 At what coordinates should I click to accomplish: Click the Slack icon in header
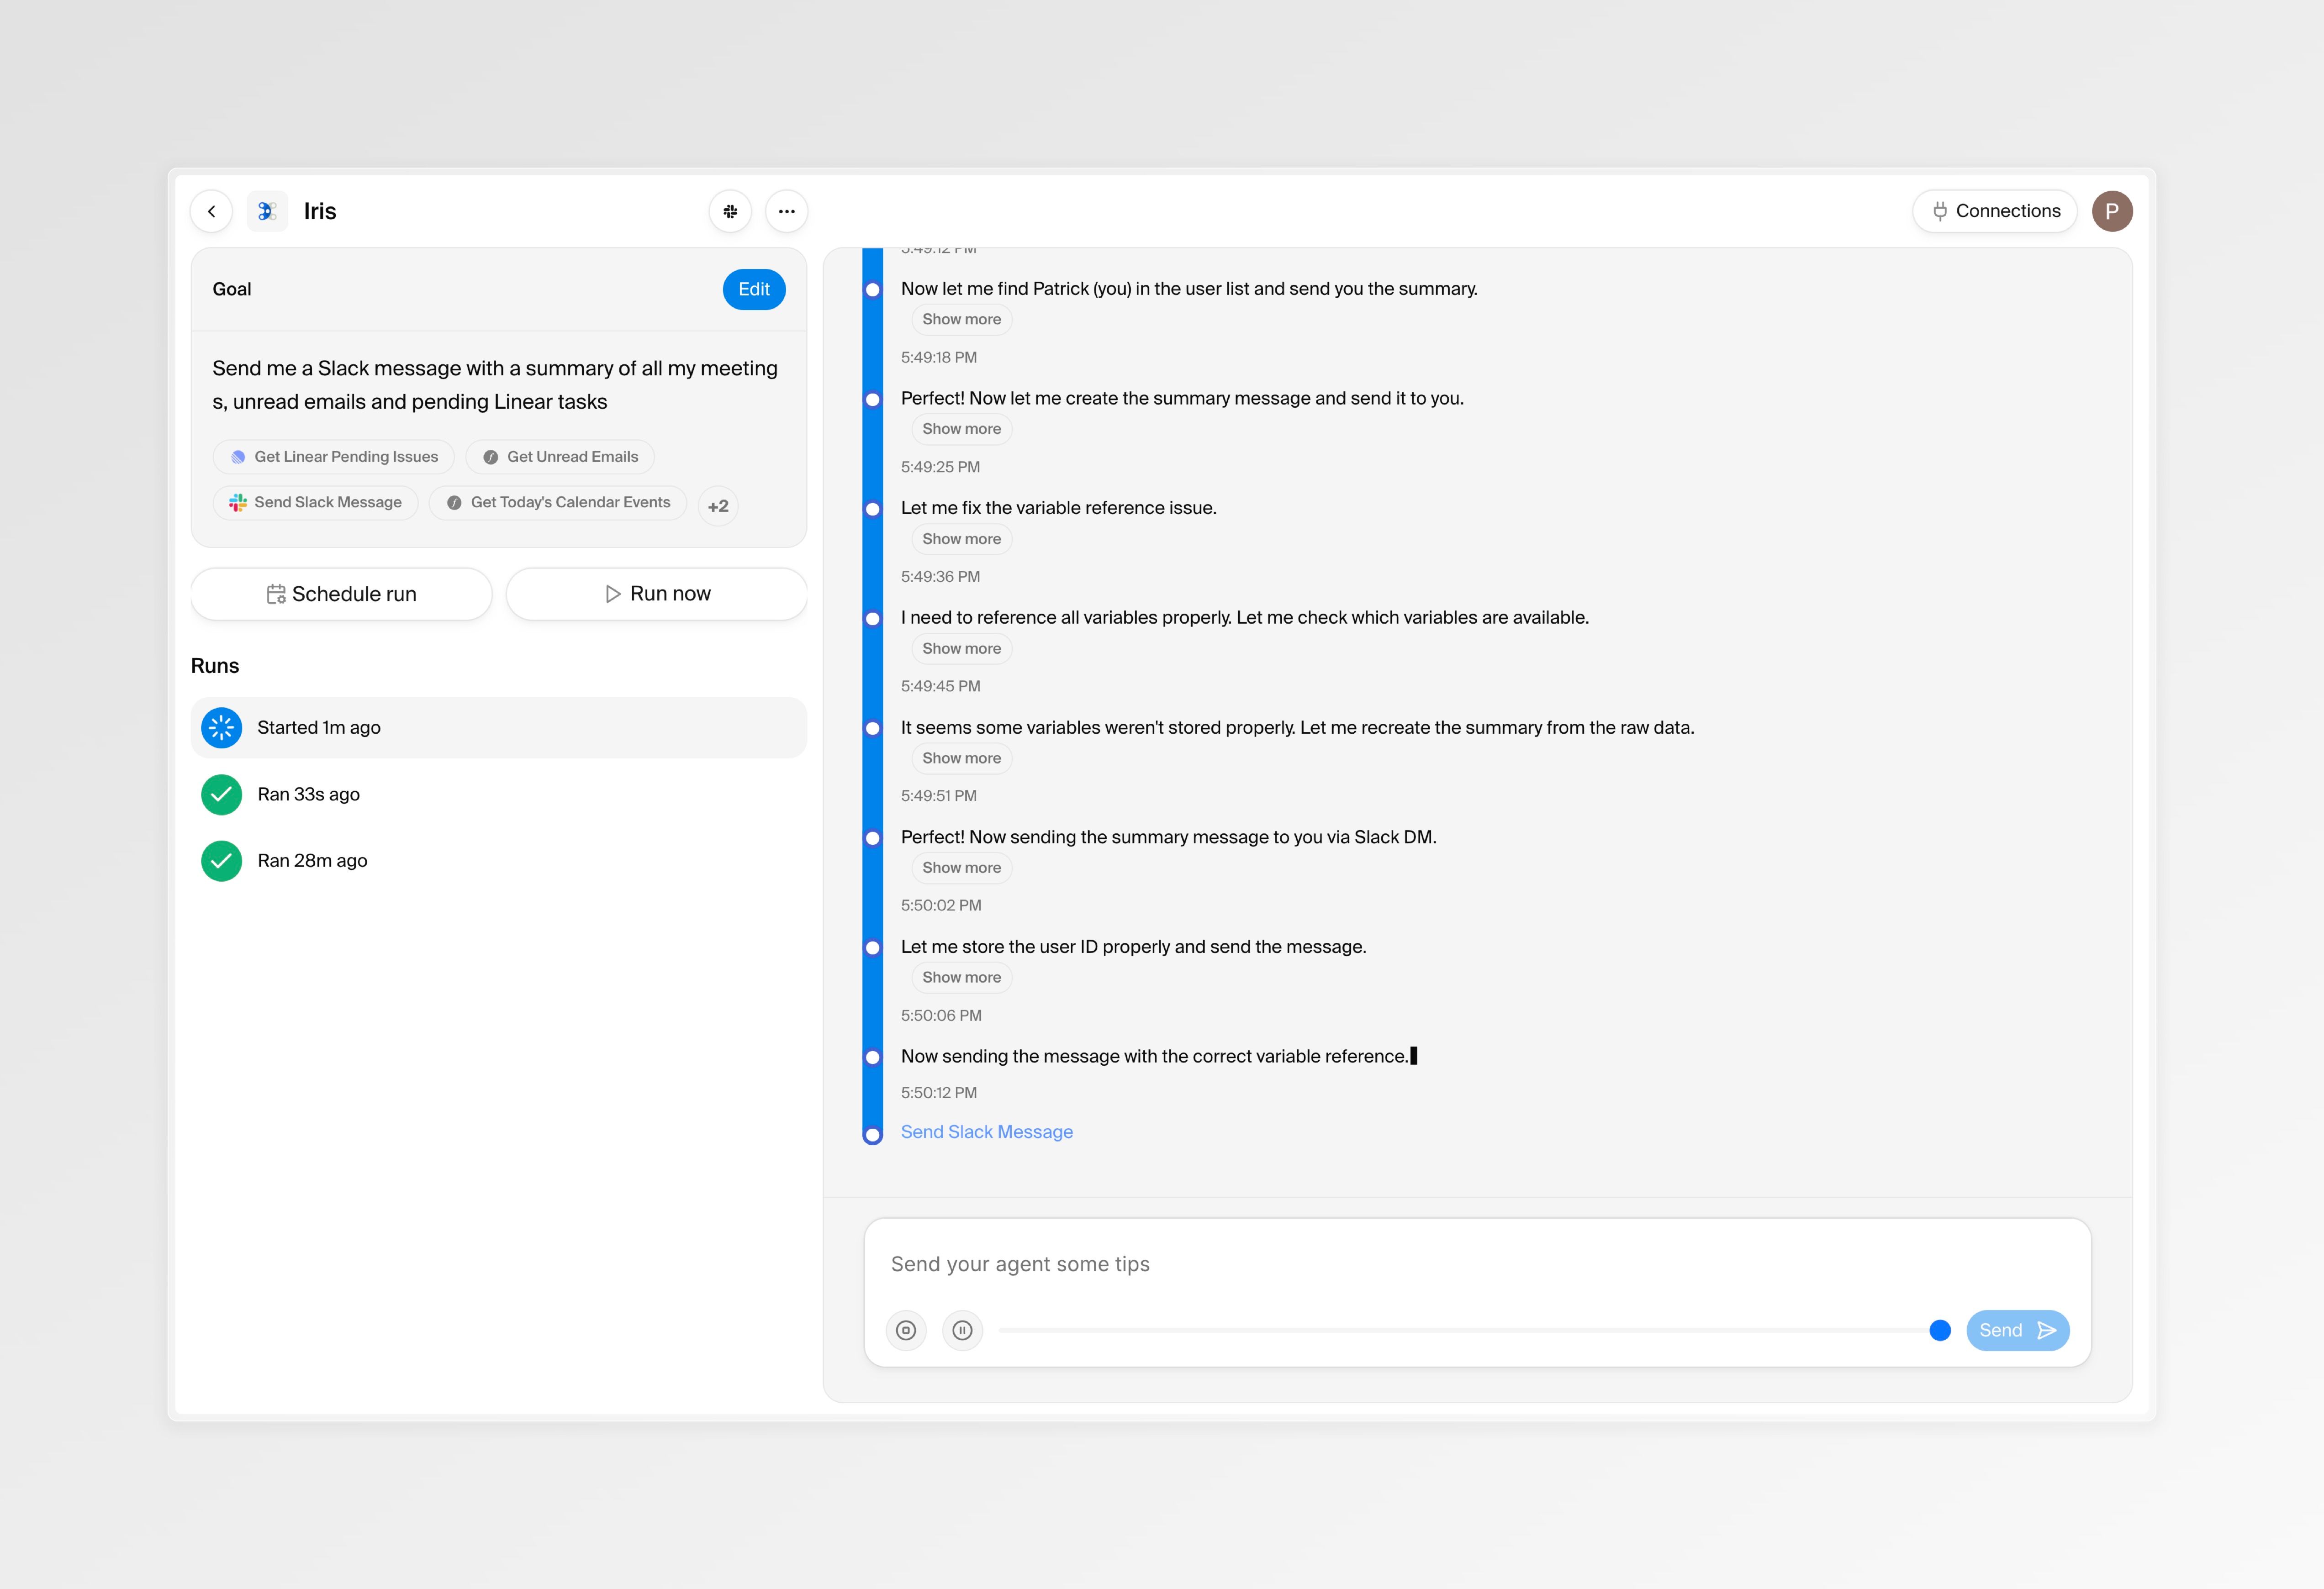pyautogui.click(x=730, y=211)
